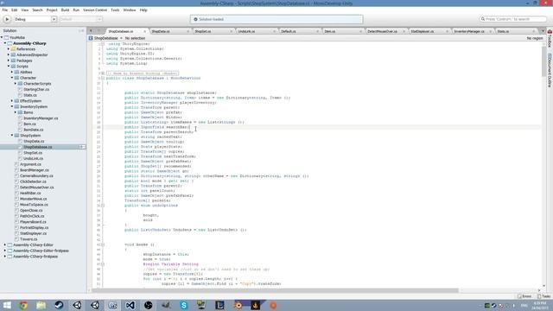
Task: Expand the References folder
Action: (x=9, y=49)
